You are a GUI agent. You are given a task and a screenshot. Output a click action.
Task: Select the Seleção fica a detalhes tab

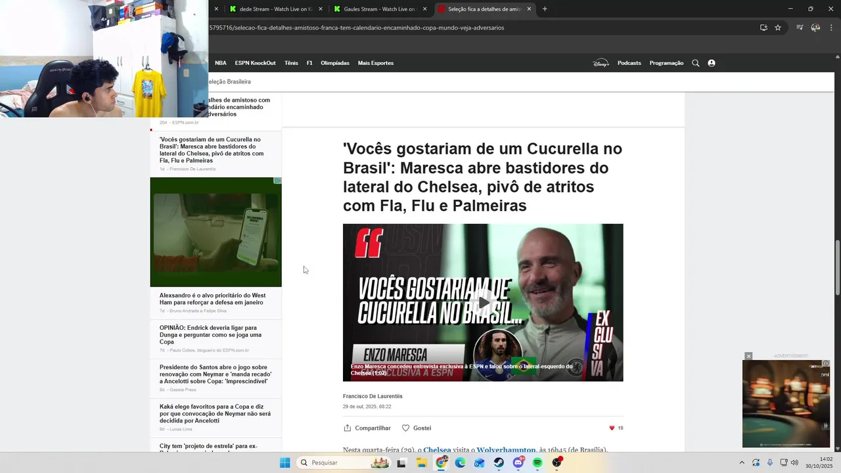click(484, 9)
